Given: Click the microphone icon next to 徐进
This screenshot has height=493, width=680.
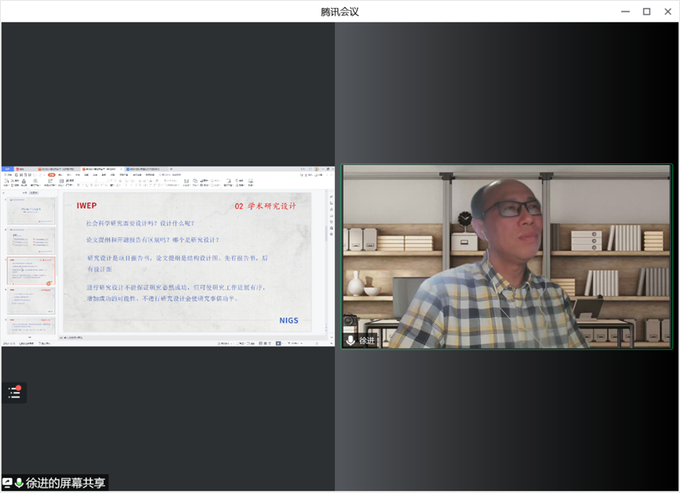Looking at the screenshot, I should (351, 341).
